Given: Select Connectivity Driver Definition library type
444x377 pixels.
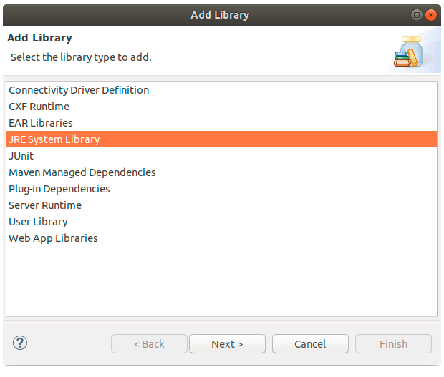Looking at the screenshot, I should [x=221, y=90].
